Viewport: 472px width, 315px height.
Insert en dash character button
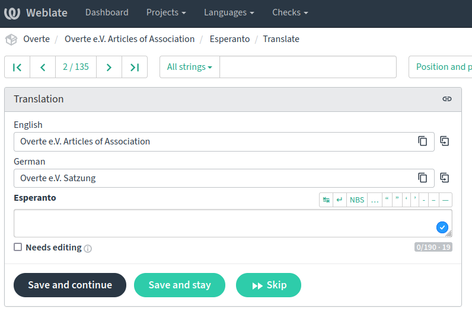(x=433, y=200)
